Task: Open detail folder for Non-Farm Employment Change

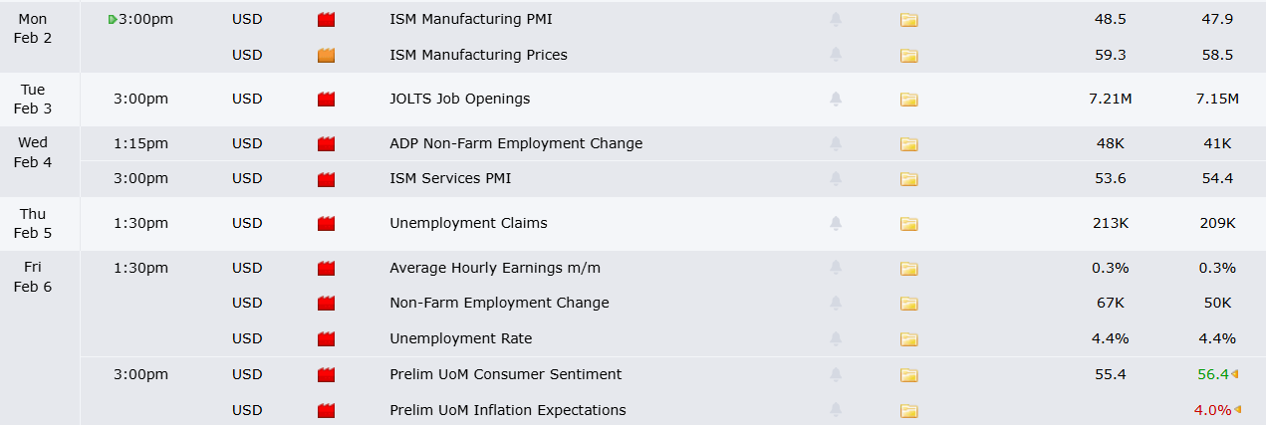Action: (908, 304)
